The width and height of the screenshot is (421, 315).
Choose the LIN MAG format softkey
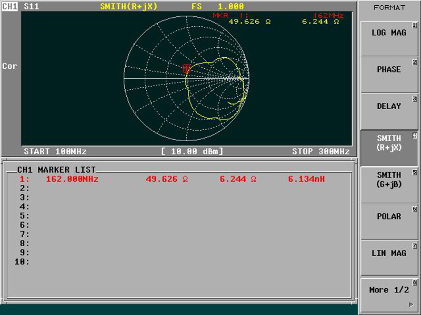389,258
